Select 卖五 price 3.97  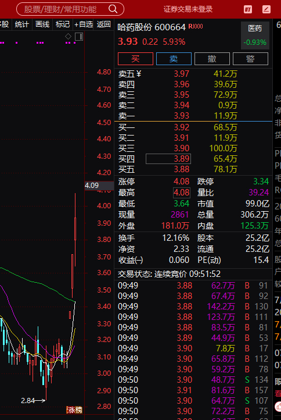(182, 74)
